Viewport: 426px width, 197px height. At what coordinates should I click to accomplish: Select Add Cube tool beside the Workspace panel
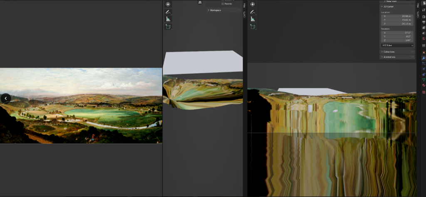coord(168,26)
